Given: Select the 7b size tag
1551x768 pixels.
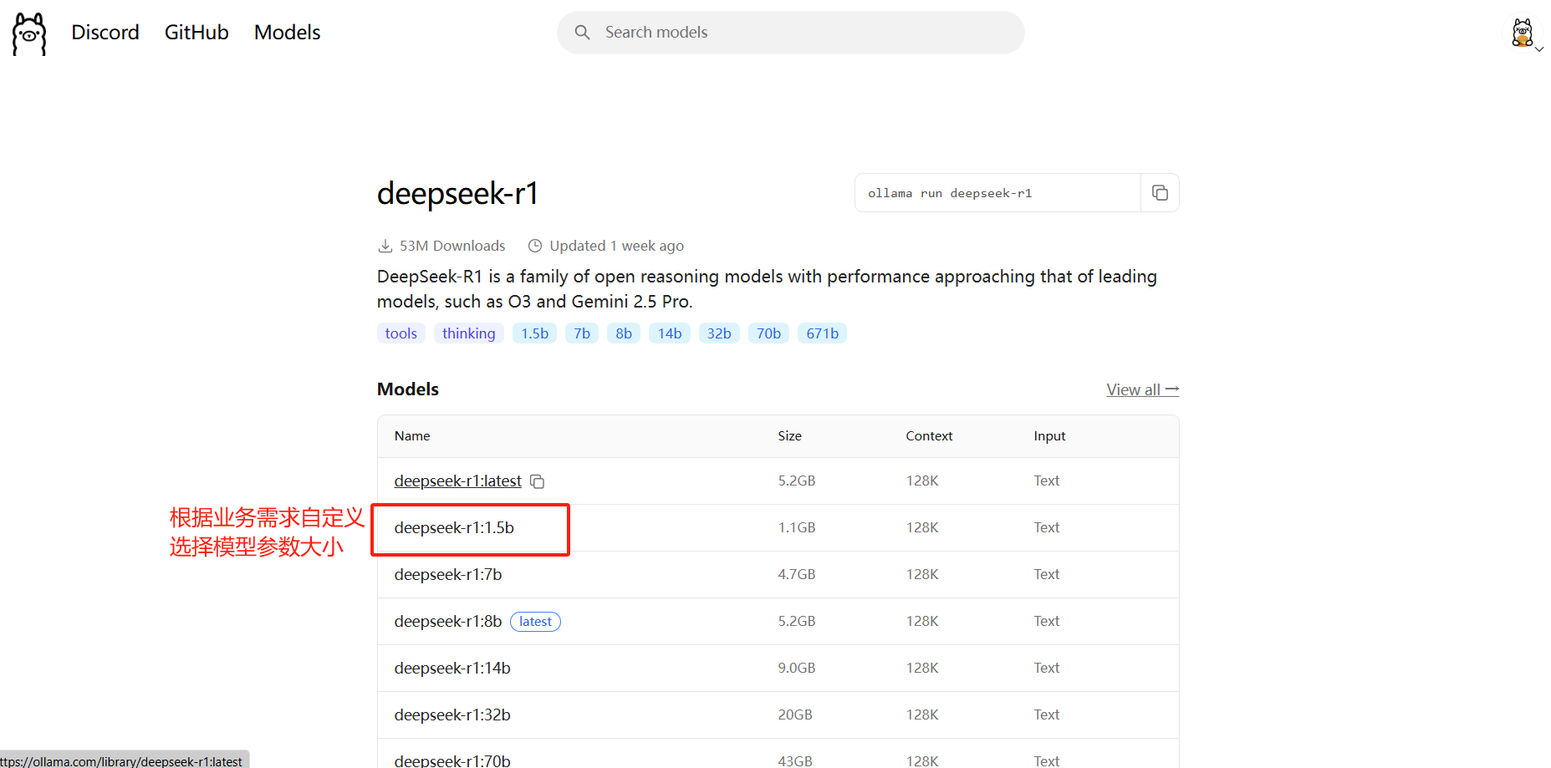Looking at the screenshot, I should pyautogui.click(x=582, y=333).
